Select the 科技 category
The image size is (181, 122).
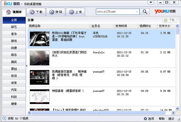pyautogui.click(x=14, y=97)
